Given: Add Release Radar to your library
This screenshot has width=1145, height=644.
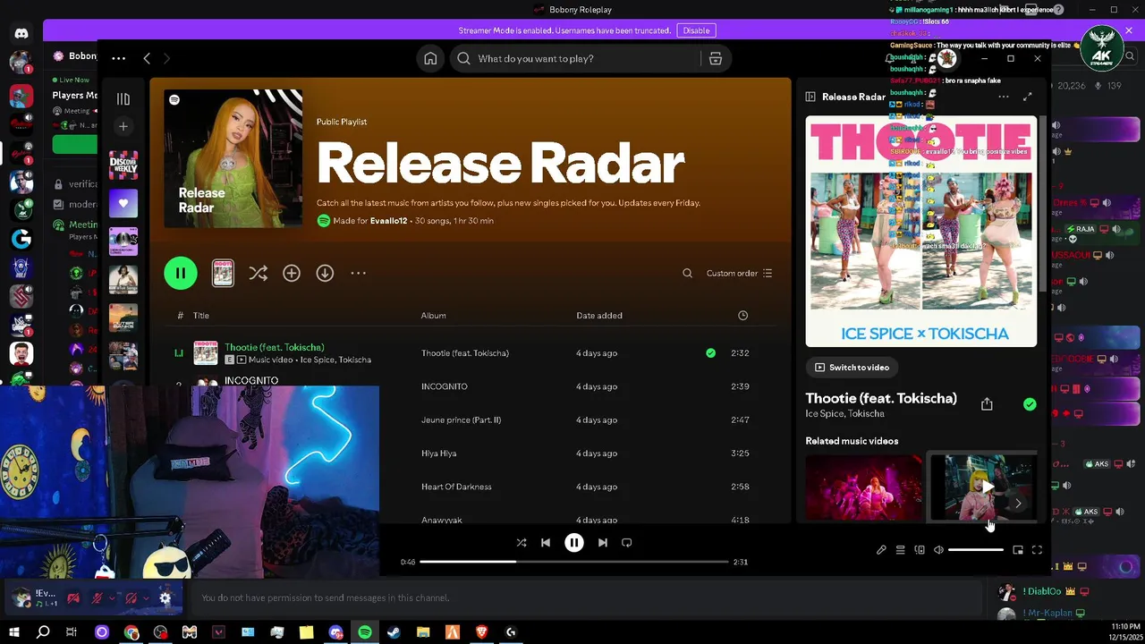Looking at the screenshot, I should pyautogui.click(x=292, y=273).
